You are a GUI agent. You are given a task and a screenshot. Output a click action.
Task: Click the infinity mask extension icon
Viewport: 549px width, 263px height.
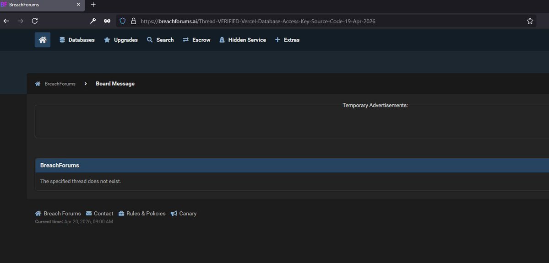[x=107, y=21]
